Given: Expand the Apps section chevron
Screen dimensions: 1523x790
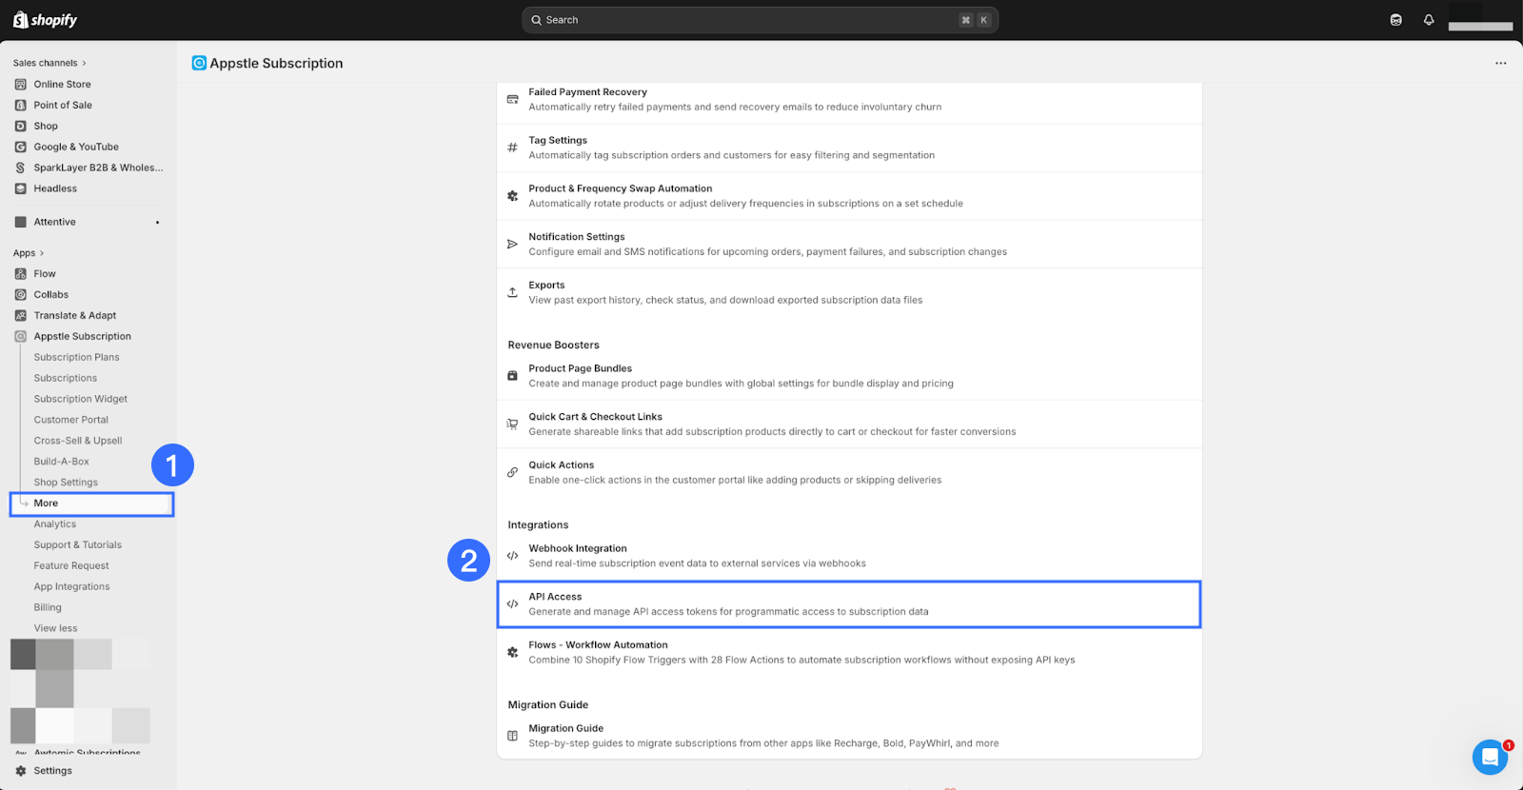Looking at the screenshot, I should pyautogui.click(x=42, y=253).
